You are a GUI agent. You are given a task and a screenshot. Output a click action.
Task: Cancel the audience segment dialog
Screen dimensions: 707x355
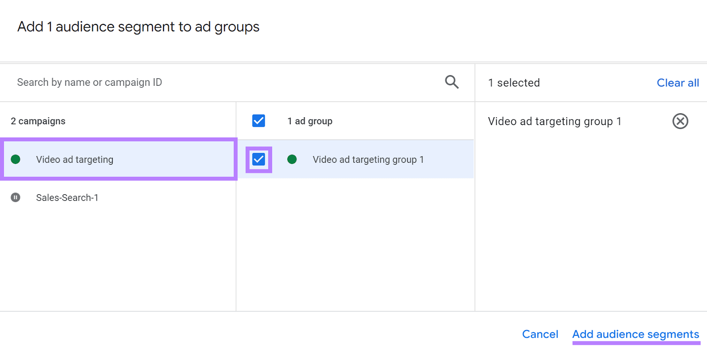[x=540, y=334]
